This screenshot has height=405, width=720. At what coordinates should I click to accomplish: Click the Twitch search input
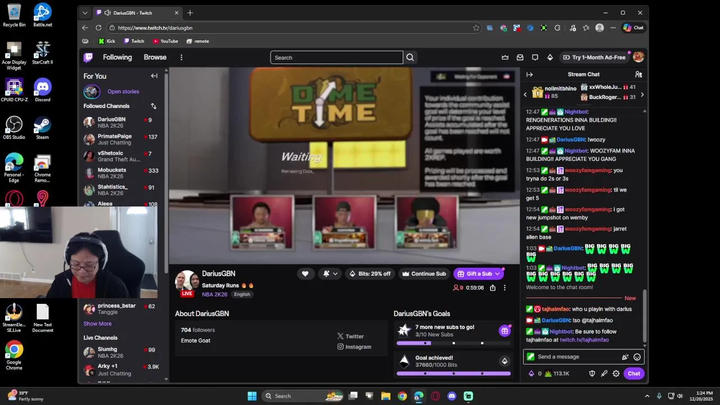click(x=336, y=57)
